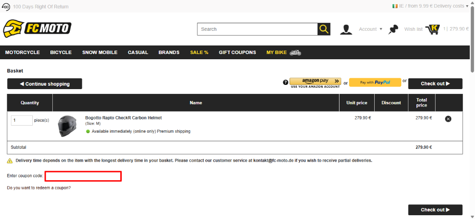475x219 pixels.
Task: Click the Pay with PayPal button
Action: pyautogui.click(x=375, y=82)
